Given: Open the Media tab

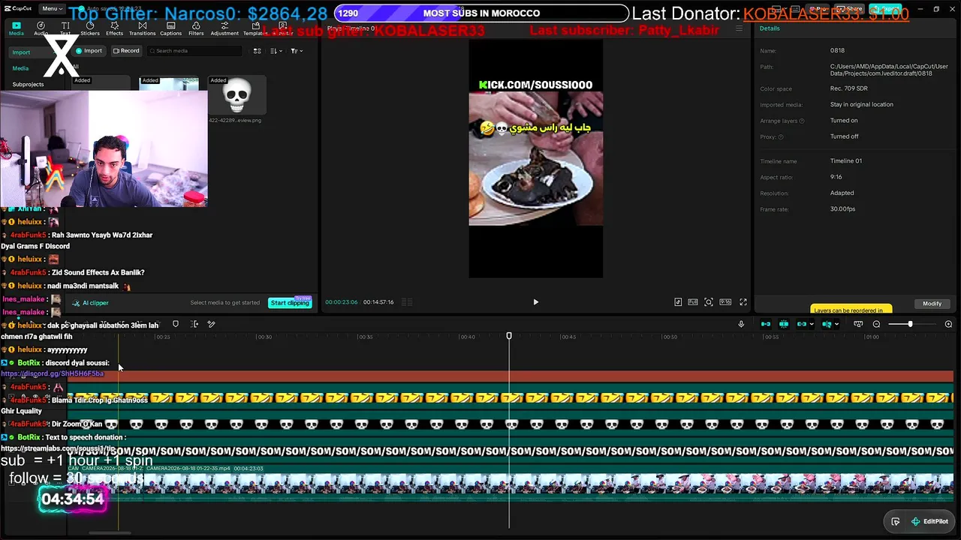Looking at the screenshot, I should [16, 28].
